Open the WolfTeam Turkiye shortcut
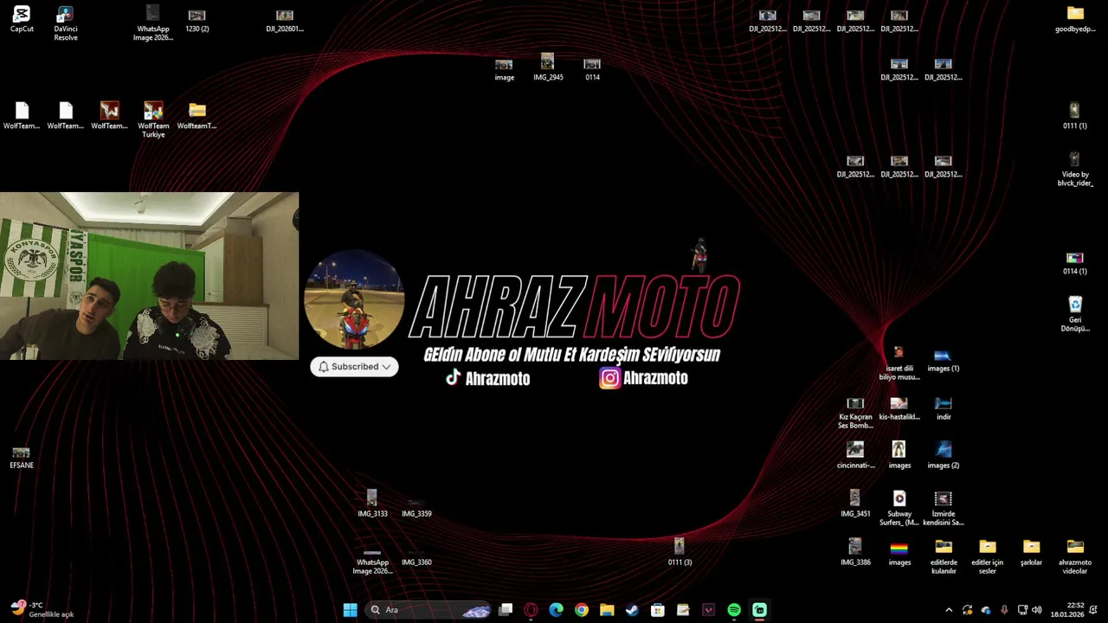The image size is (1108, 623). (x=153, y=120)
